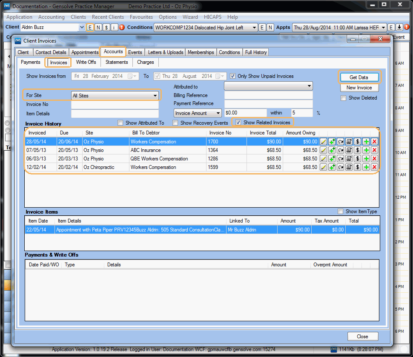Expand the Attributed to dropdown
413x357 pixels.
[310, 86]
